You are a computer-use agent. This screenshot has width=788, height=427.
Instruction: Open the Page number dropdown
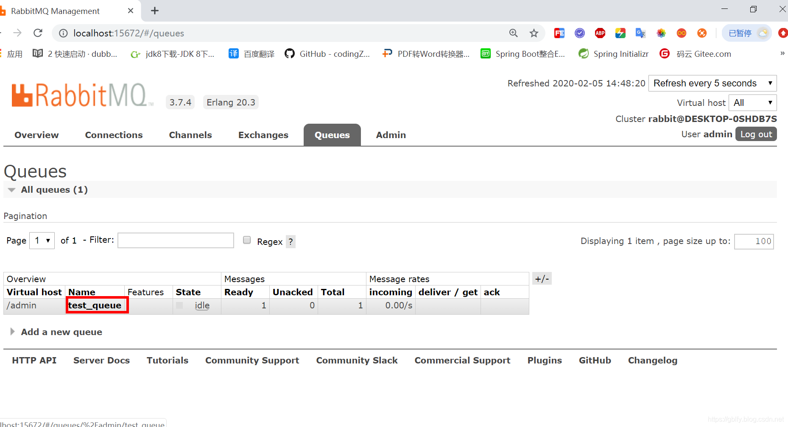tap(42, 241)
